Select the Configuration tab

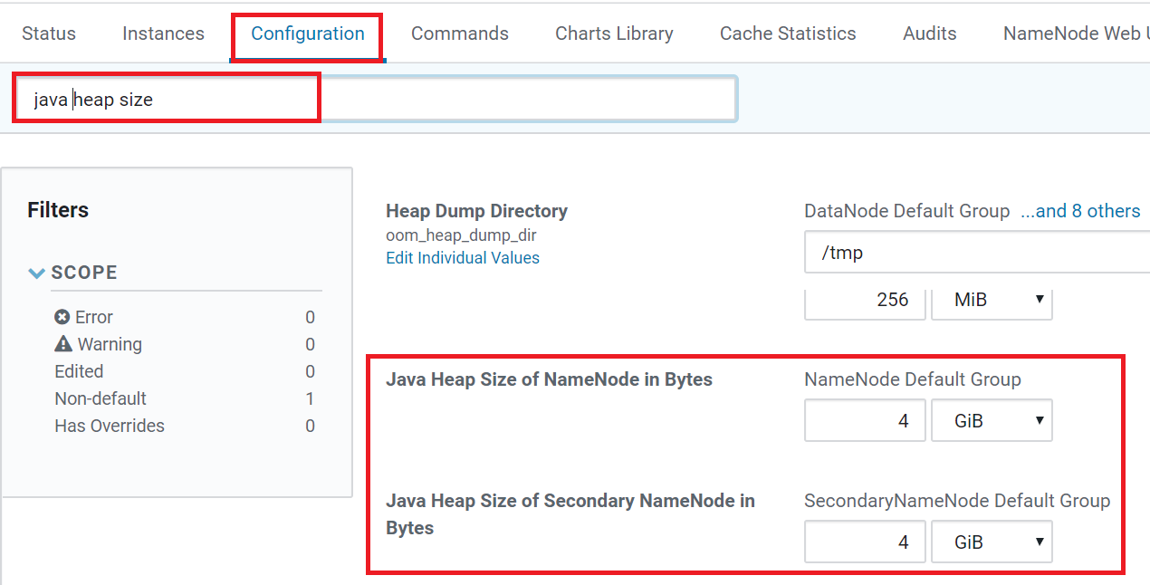pos(308,34)
